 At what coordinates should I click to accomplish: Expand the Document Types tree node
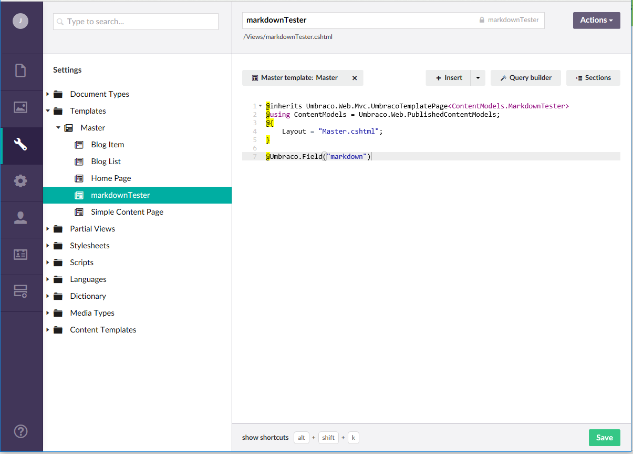pos(48,94)
